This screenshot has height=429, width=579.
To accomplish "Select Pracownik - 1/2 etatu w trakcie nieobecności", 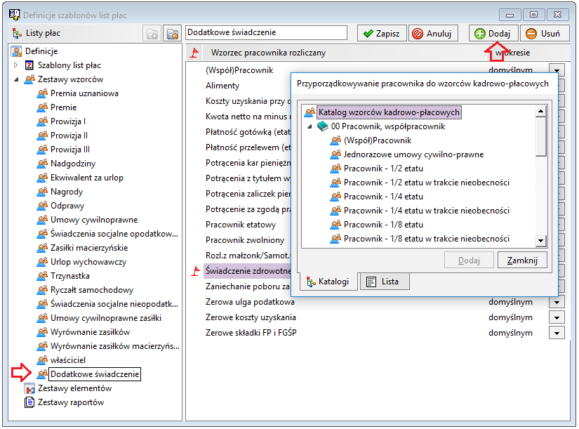I will pos(427,183).
